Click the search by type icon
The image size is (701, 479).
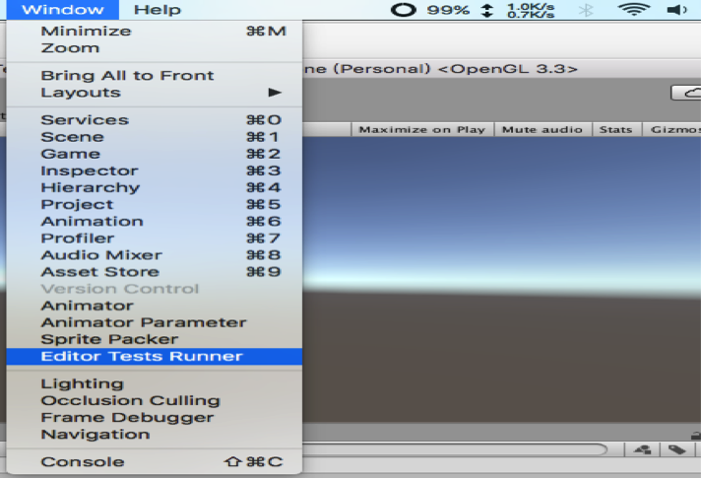(x=643, y=449)
